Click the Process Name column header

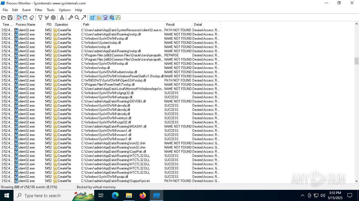tap(28, 25)
